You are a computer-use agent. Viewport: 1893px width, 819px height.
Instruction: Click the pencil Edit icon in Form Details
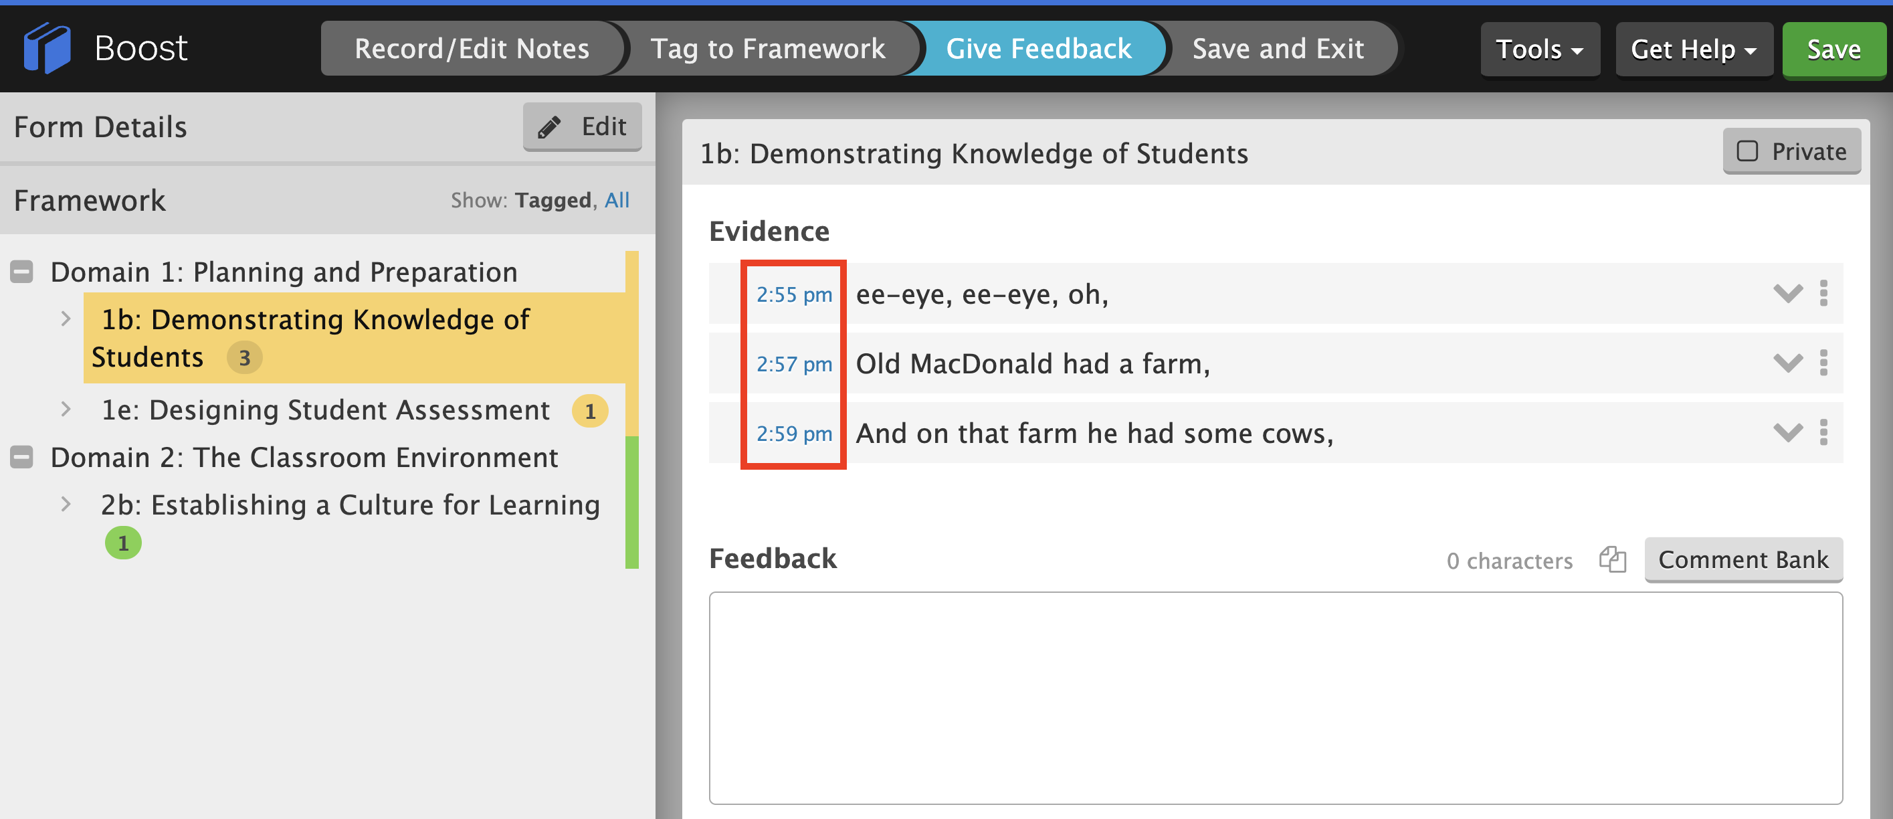pyautogui.click(x=549, y=127)
